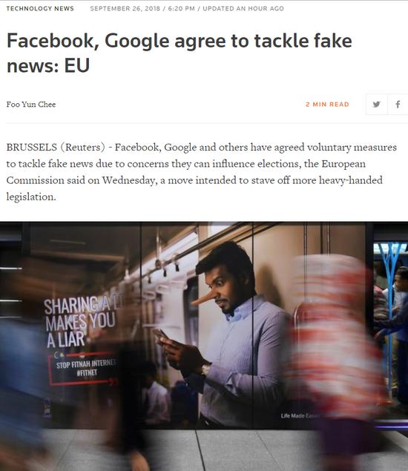Click the Life Made Easier advertisement caption
Screen dimensions: 408x471
pos(300,415)
